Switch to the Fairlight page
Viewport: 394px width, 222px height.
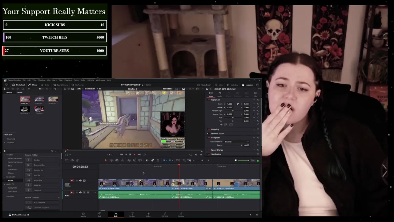165,215
